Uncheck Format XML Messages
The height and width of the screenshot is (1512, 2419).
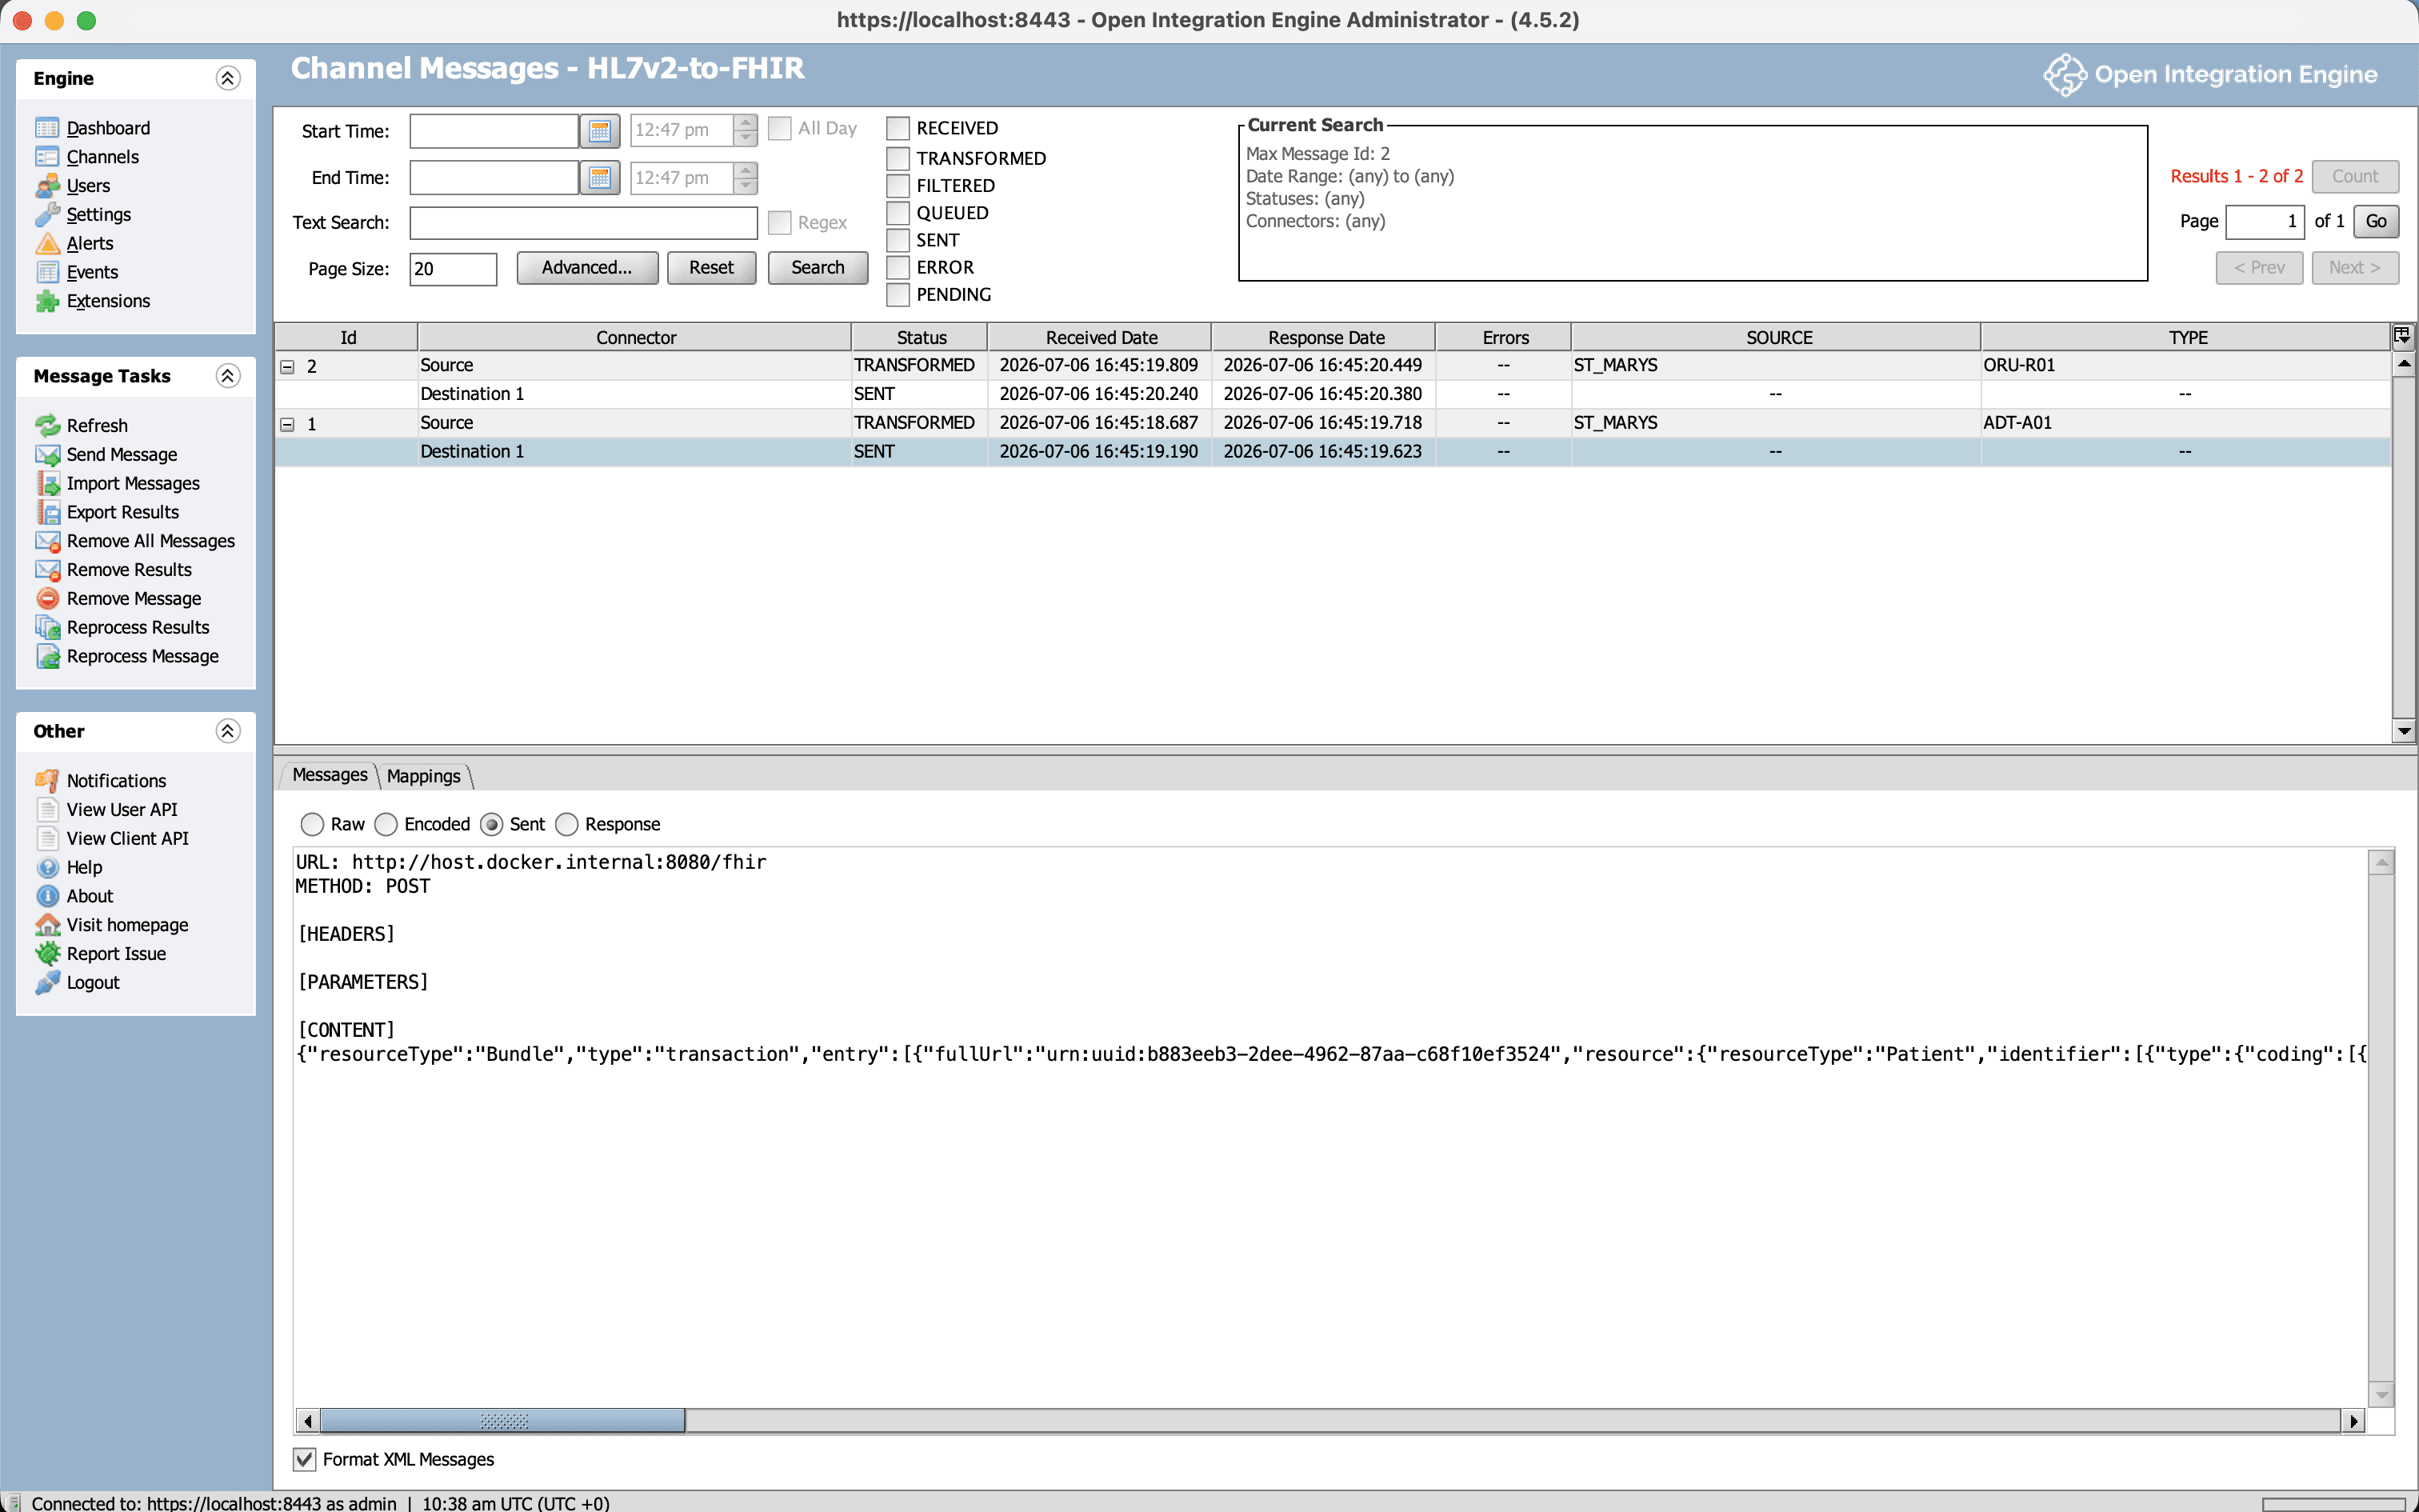click(x=305, y=1460)
